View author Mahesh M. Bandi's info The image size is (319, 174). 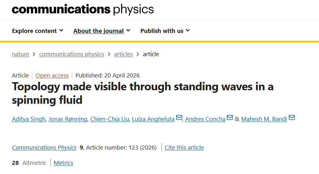[264, 119]
